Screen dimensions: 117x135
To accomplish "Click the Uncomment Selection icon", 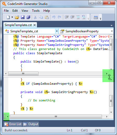I will click(84, 17).
